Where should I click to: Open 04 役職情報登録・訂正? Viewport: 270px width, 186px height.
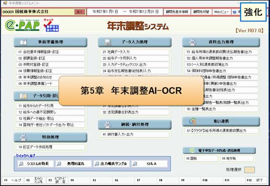[x=50, y=71]
